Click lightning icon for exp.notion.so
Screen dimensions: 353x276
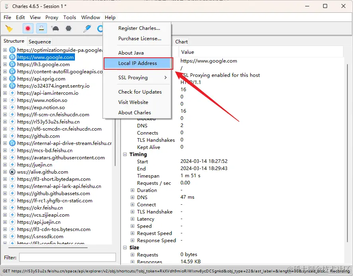coord(12,108)
